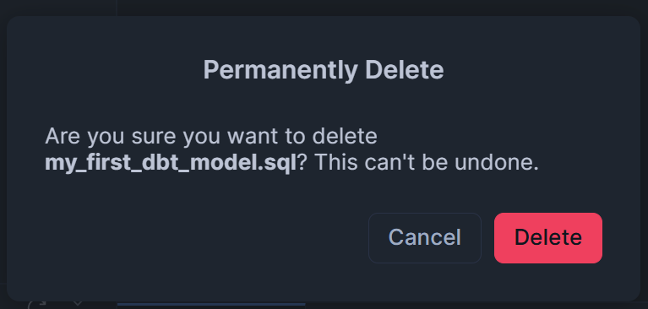The width and height of the screenshot is (648, 309).
Task: Click the word Permanently in the heading
Action: pos(280,71)
